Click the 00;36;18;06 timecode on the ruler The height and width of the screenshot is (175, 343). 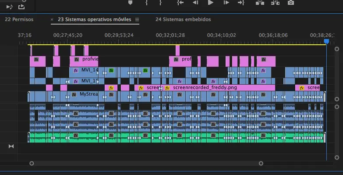coord(273,35)
